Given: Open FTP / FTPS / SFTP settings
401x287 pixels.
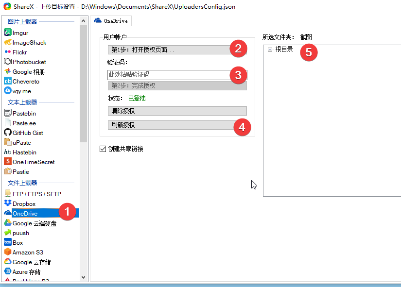Looking at the screenshot, I should pyautogui.click(x=37, y=194).
